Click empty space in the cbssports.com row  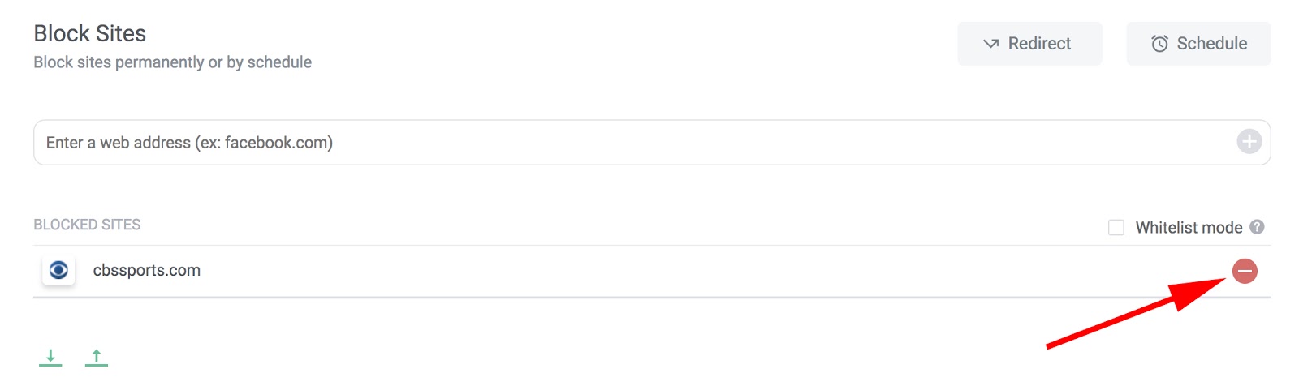coord(649,271)
